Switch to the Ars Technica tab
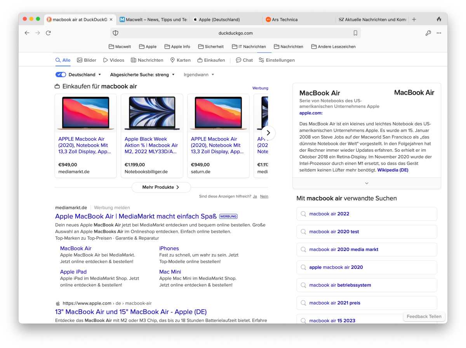The image size is (466, 348). [298, 19]
